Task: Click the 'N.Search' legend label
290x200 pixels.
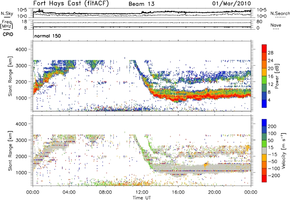Action: pos(280,13)
